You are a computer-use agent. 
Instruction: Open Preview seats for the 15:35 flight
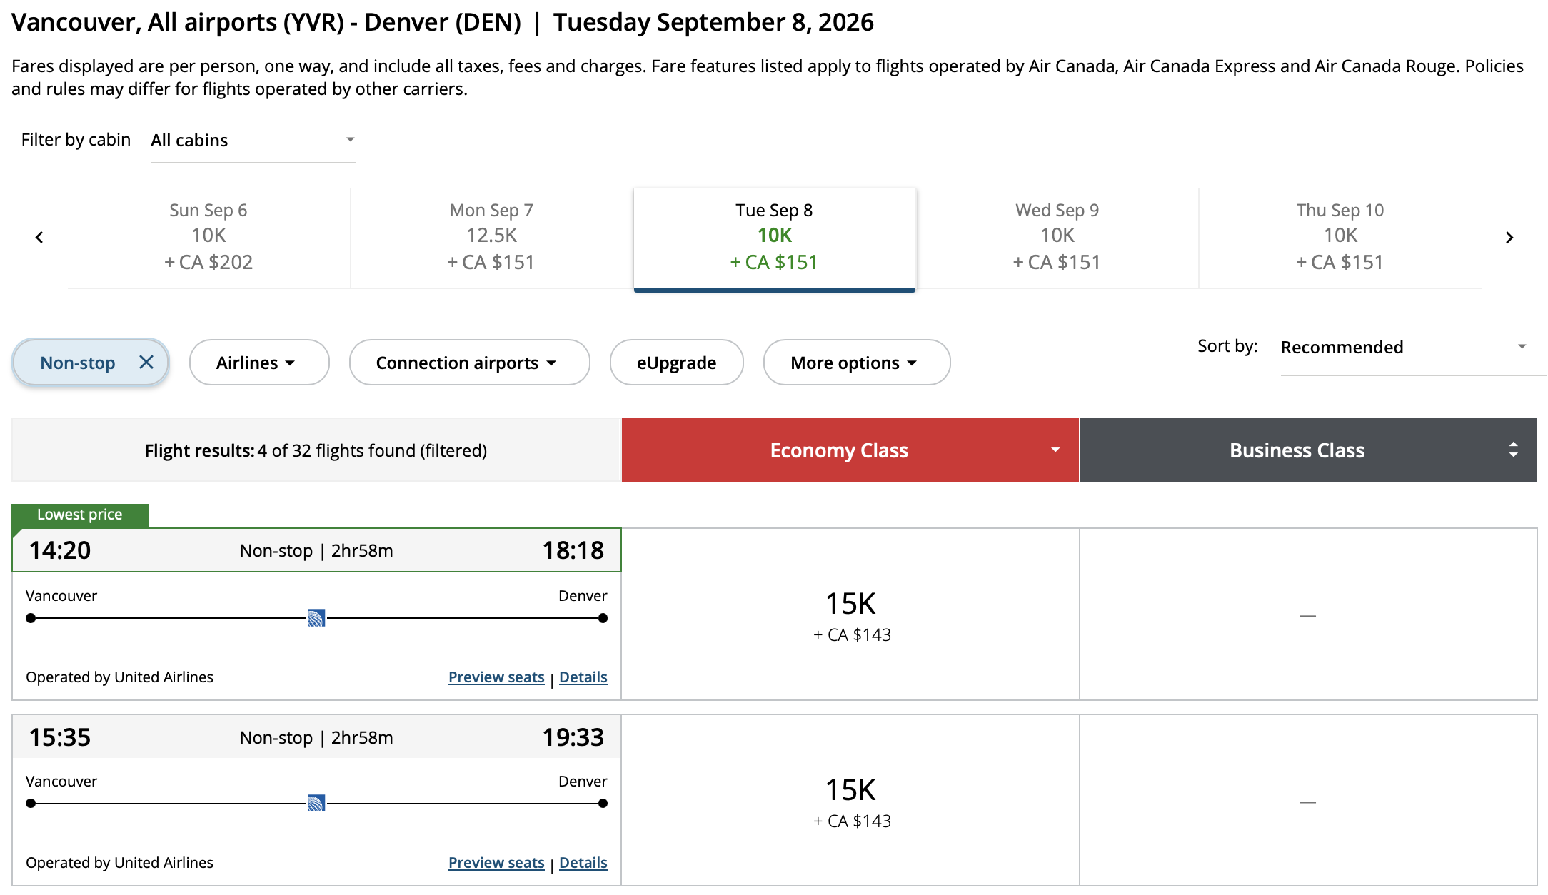click(496, 862)
